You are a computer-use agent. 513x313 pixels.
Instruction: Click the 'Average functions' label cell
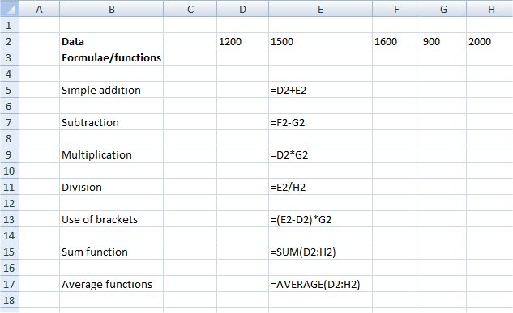point(112,284)
